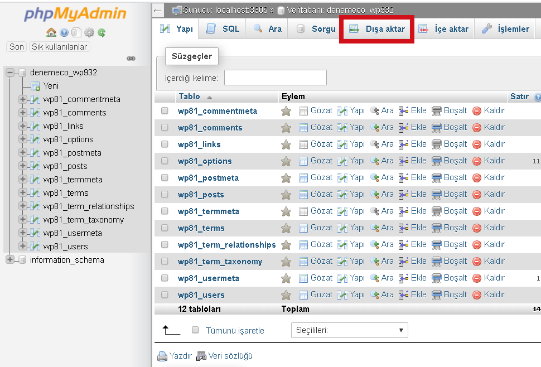Switch to the Yapı tab
Image resolution: width=541 pixels, height=367 pixels.
(x=176, y=29)
